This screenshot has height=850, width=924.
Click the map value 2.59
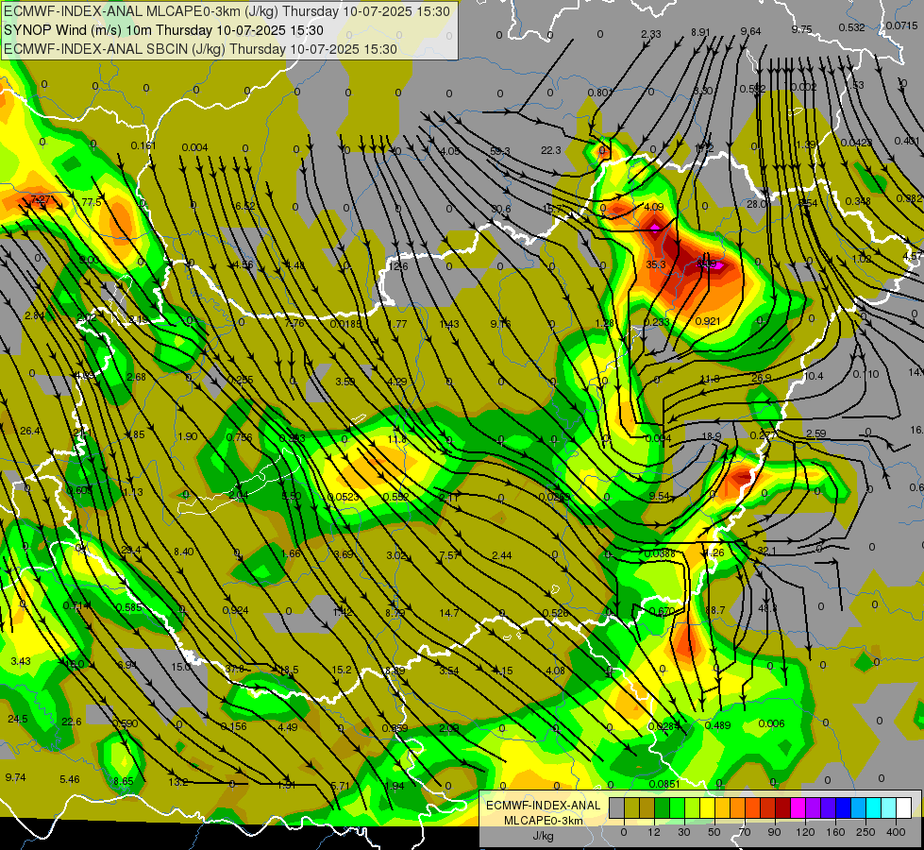point(815,433)
